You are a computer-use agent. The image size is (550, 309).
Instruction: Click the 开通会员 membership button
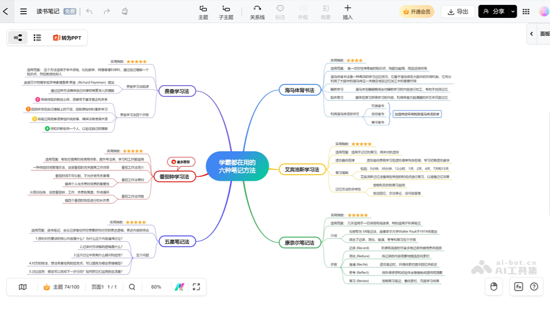point(417,11)
